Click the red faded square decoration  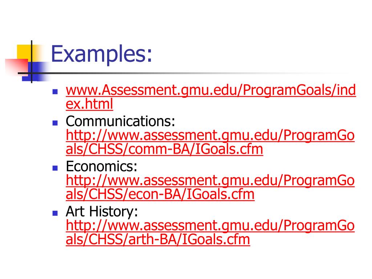click(x=17, y=67)
